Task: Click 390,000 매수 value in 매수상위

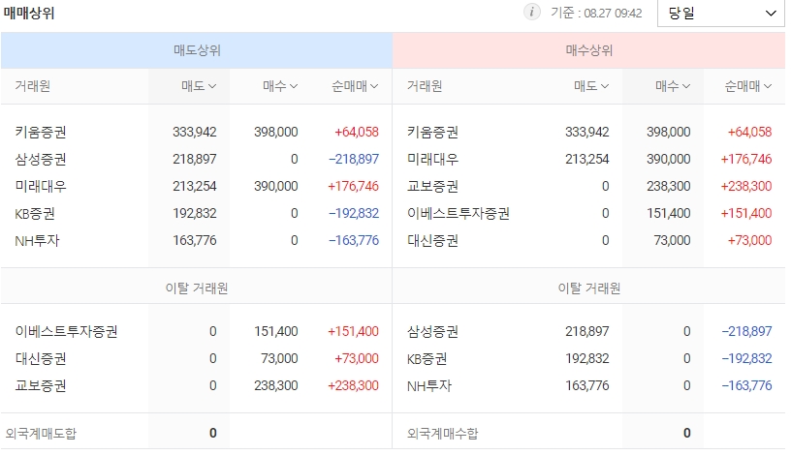Action: click(669, 159)
